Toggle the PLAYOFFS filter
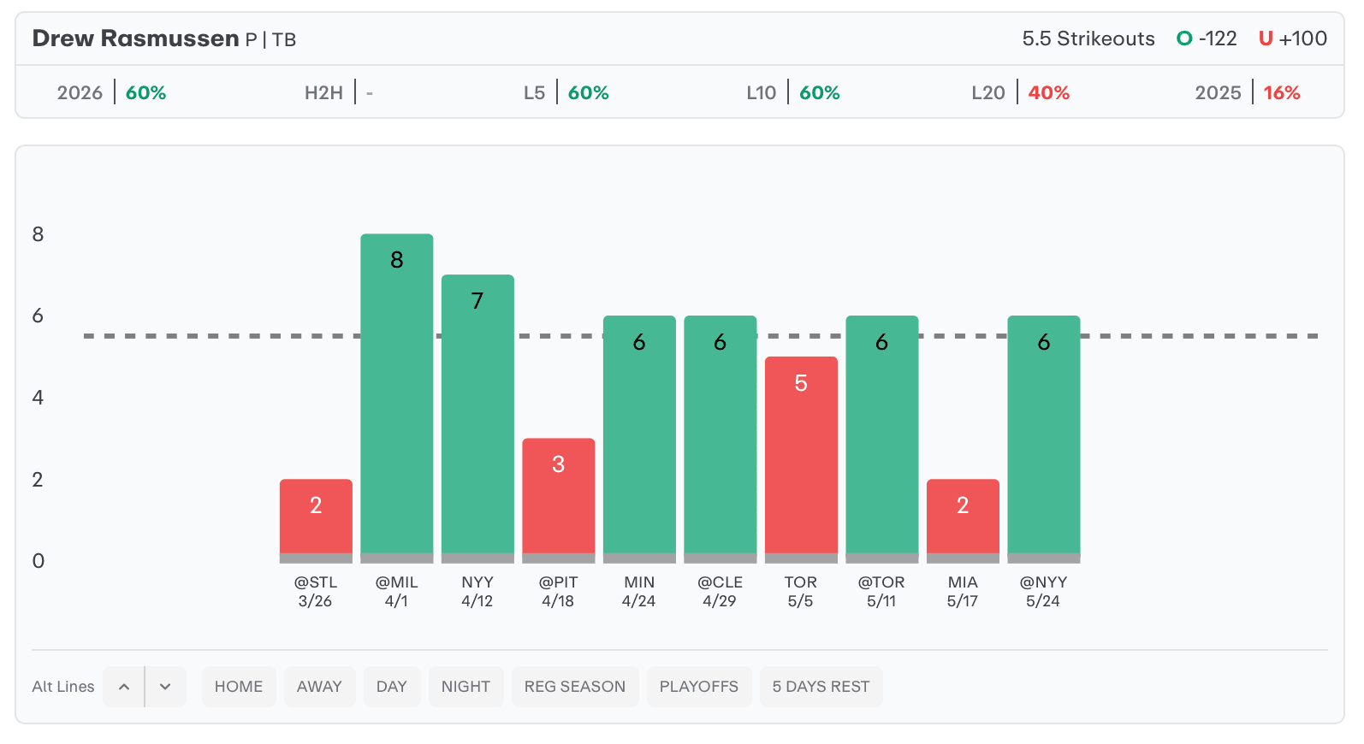Image resolution: width=1364 pixels, height=744 pixels. [x=699, y=687]
